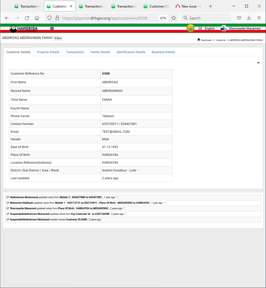The height and width of the screenshot is (288, 266).
Task: Click the edit icon beside Abdirahman Mohamoud log
Action: (8, 197)
